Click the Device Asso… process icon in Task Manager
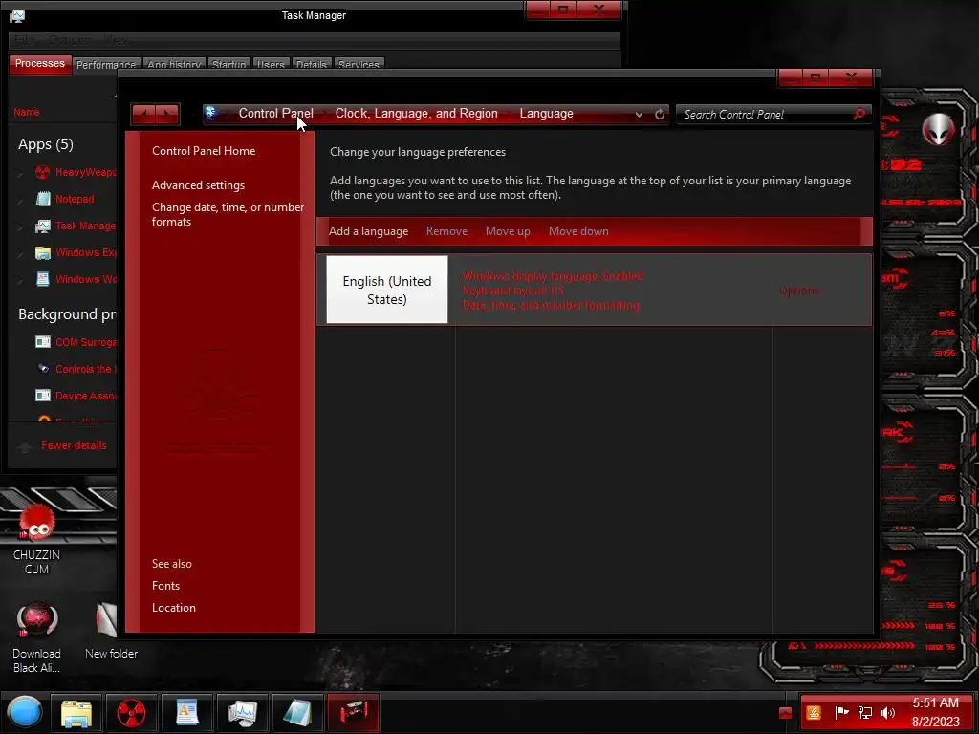This screenshot has height=734, width=979. pos(43,396)
